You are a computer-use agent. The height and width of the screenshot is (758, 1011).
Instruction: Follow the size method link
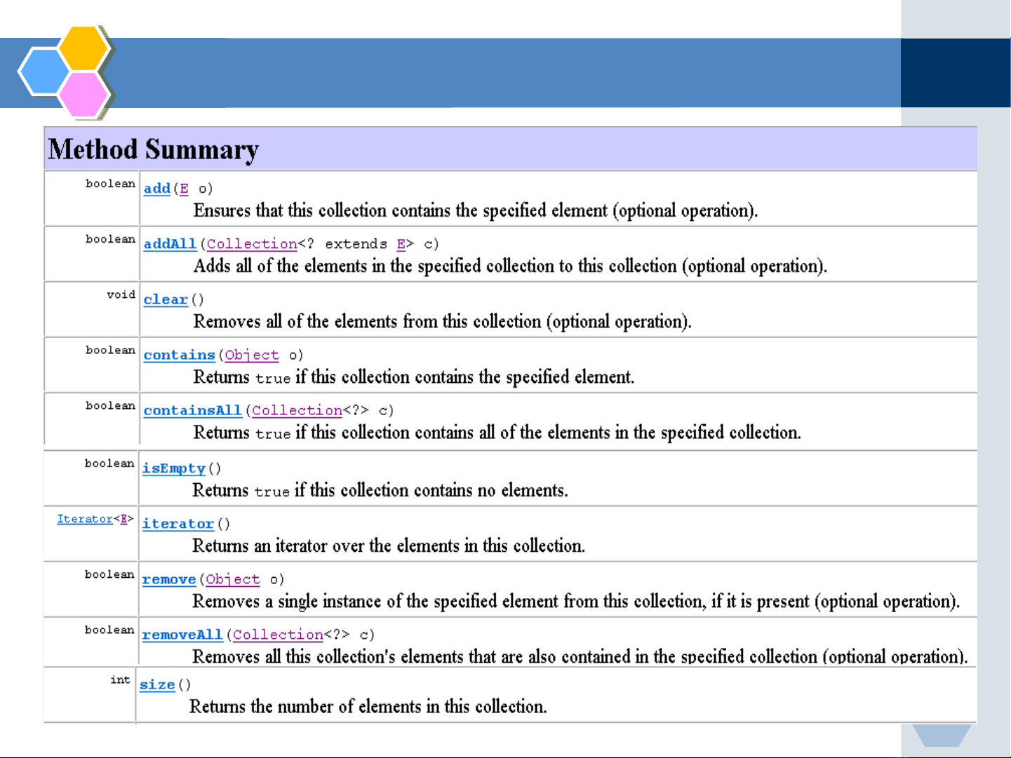(x=157, y=684)
